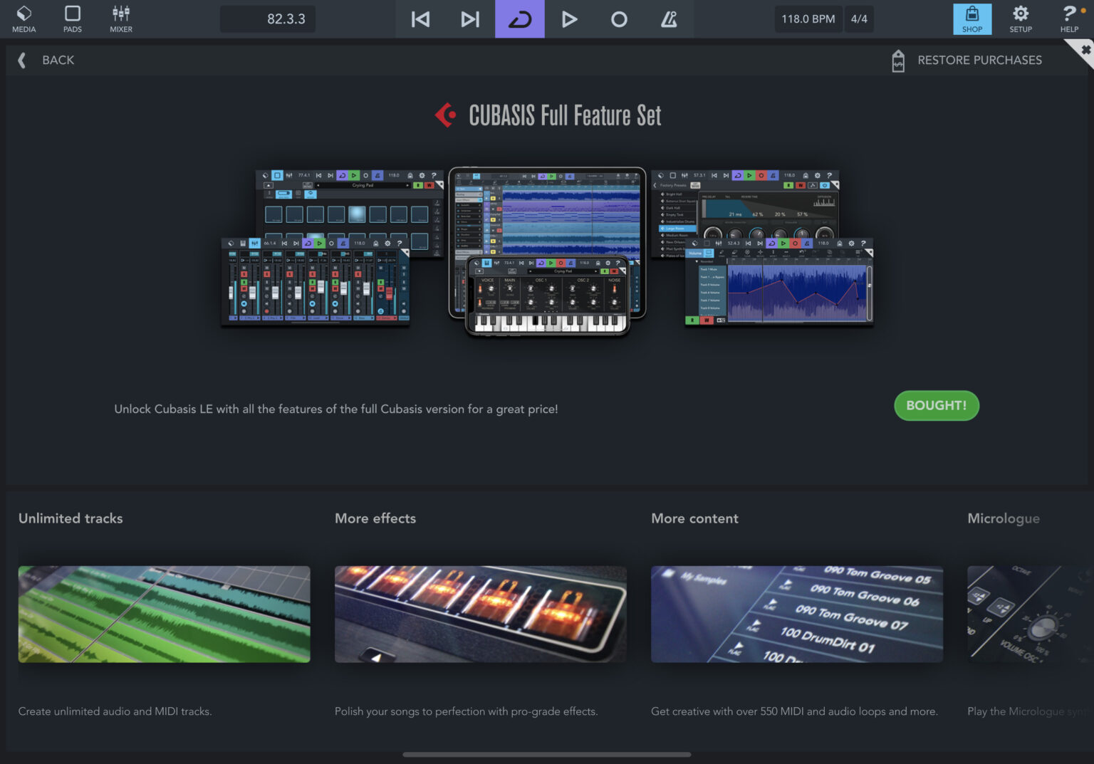Click the 118.0 BPM tempo field
This screenshot has height=764, width=1094.
coord(808,19)
